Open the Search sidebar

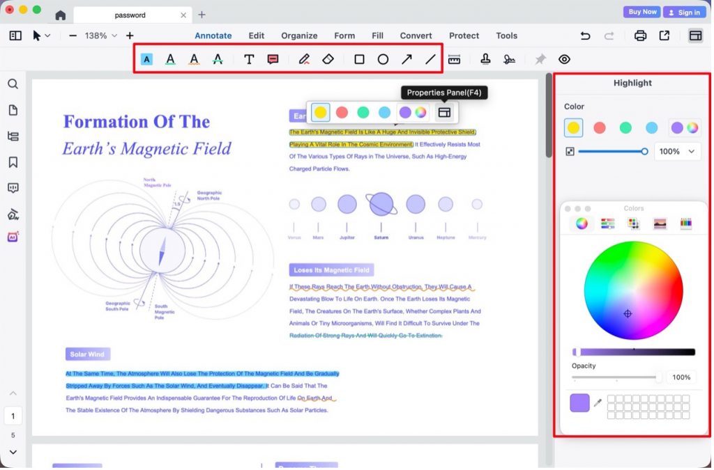pos(13,84)
